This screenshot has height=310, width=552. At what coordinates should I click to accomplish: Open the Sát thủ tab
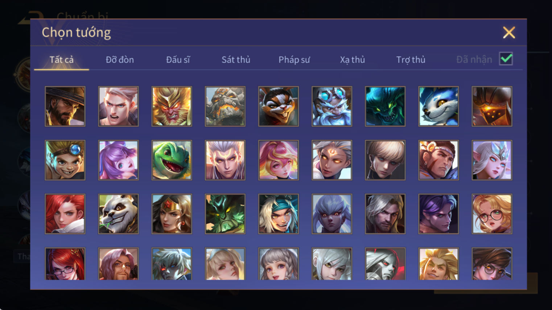pos(236,59)
